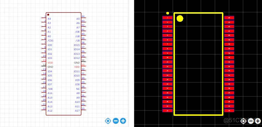
Task: Click footprint pad 1 at top left
Action: click(x=168, y=18)
